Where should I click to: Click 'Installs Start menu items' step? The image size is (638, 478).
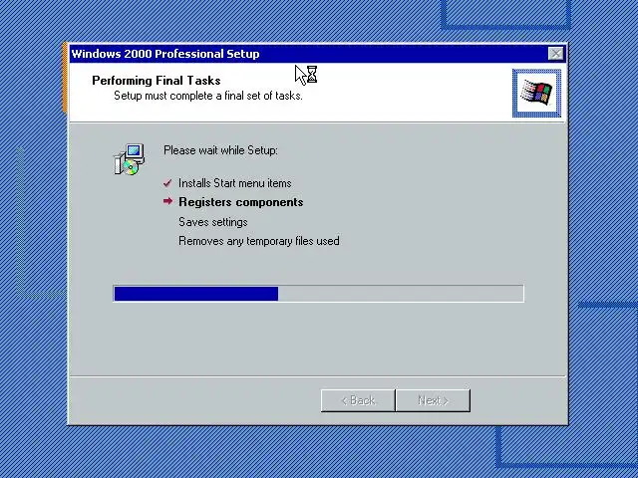tap(235, 183)
